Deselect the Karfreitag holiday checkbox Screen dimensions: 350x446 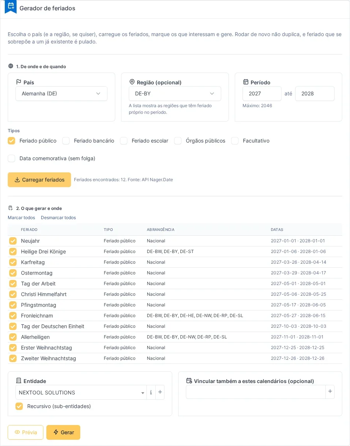click(x=13, y=262)
